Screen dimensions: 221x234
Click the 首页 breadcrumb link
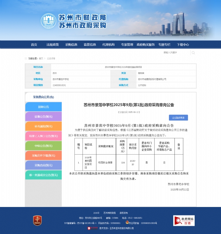pos(41,59)
